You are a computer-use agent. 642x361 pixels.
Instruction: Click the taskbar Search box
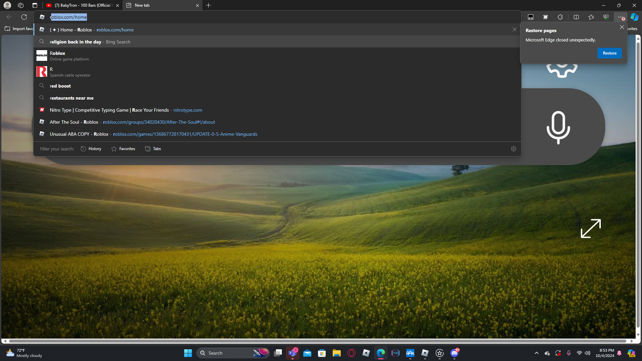233,353
